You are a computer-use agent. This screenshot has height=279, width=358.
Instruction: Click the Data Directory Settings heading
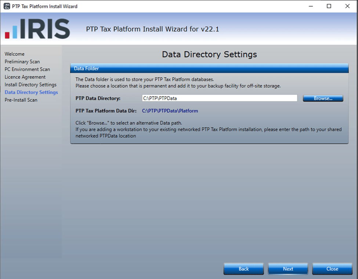(209, 54)
